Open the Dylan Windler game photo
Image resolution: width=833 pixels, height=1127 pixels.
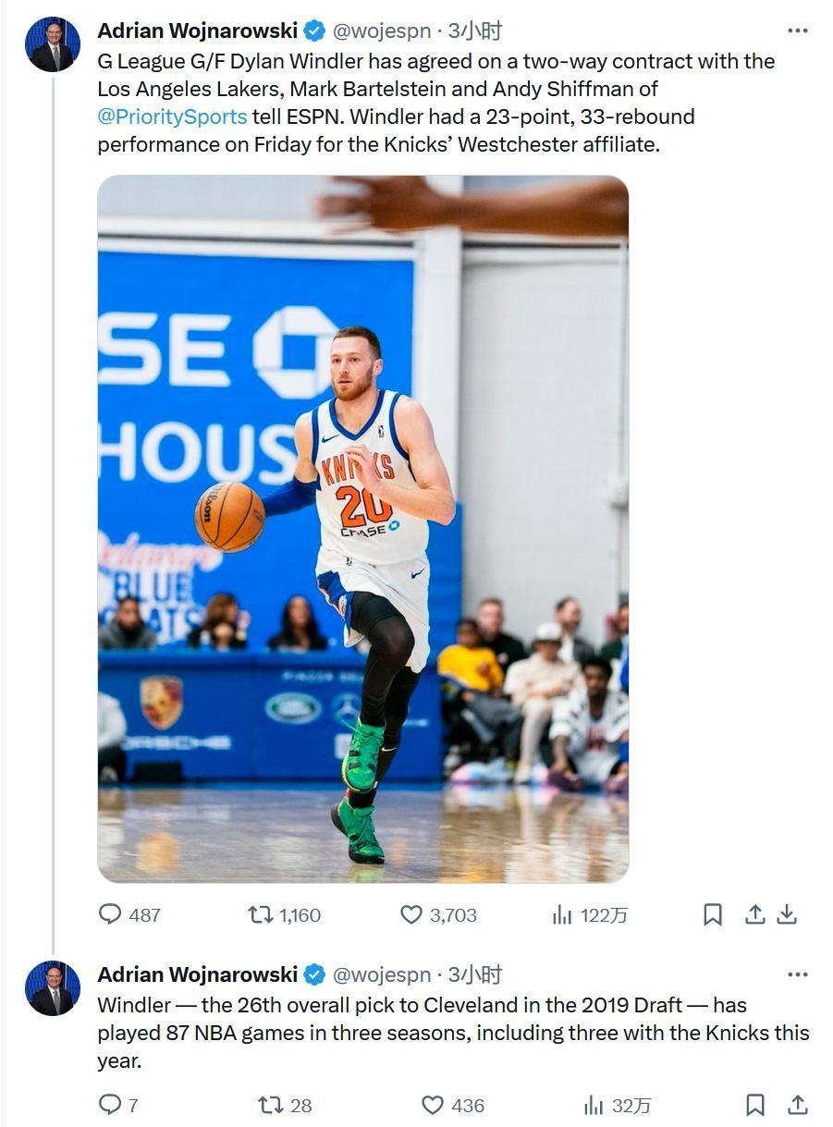(x=362, y=528)
